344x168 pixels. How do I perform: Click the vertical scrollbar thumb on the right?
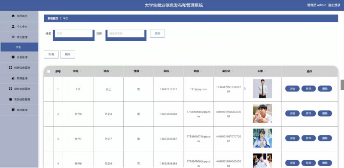(342, 85)
